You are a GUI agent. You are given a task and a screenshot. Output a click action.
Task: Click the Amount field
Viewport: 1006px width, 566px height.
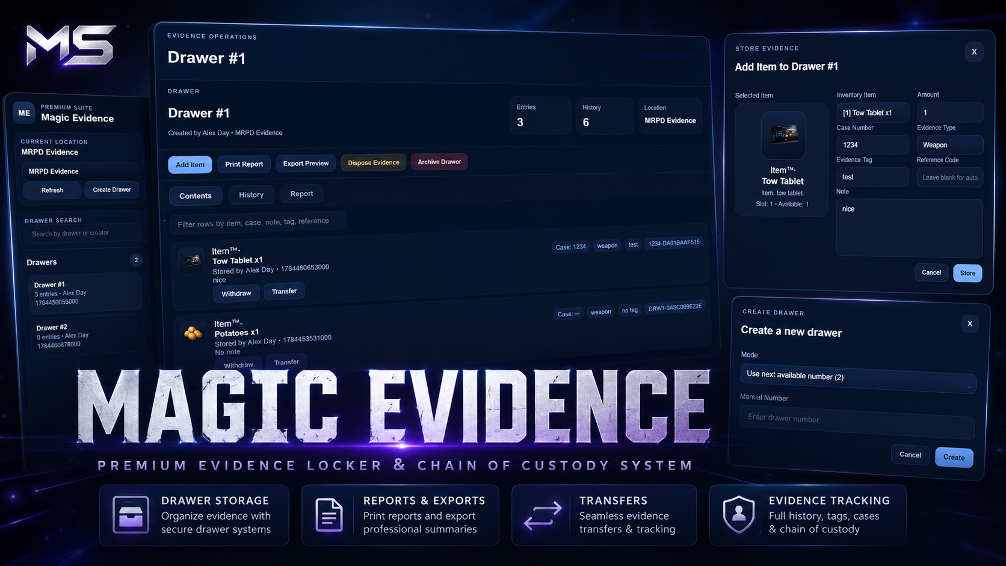point(950,112)
